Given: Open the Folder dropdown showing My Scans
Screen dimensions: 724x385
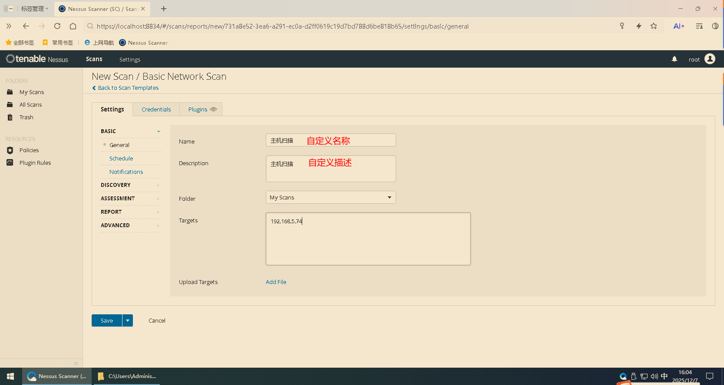Looking at the screenshot, I should coord(331,197).
